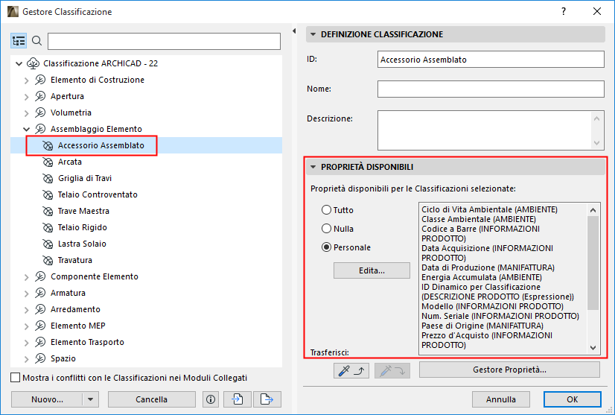Viewport: 615px width, 415px height.
Task: Expand the Armatura branch
Action: click(x=26, y=294)
